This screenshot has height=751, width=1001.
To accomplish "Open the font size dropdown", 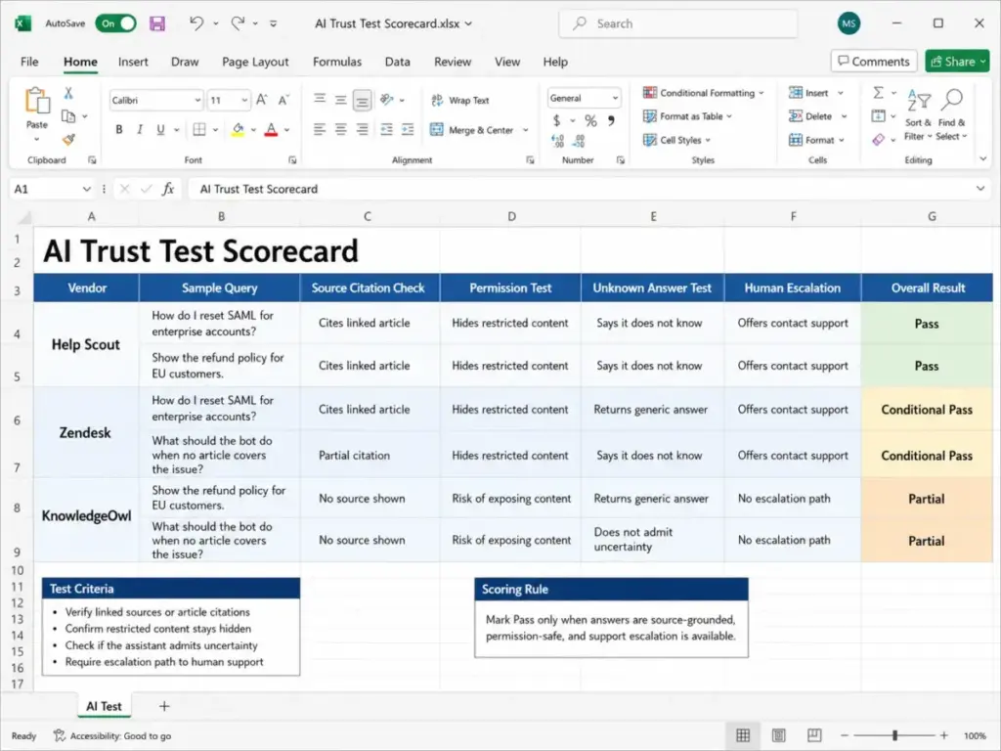I will (244, 101).
